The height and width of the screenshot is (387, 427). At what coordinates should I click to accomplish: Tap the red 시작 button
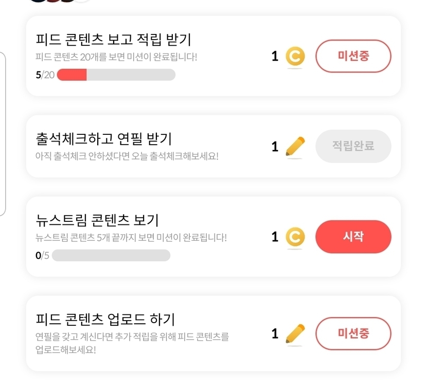pos(353,237)
